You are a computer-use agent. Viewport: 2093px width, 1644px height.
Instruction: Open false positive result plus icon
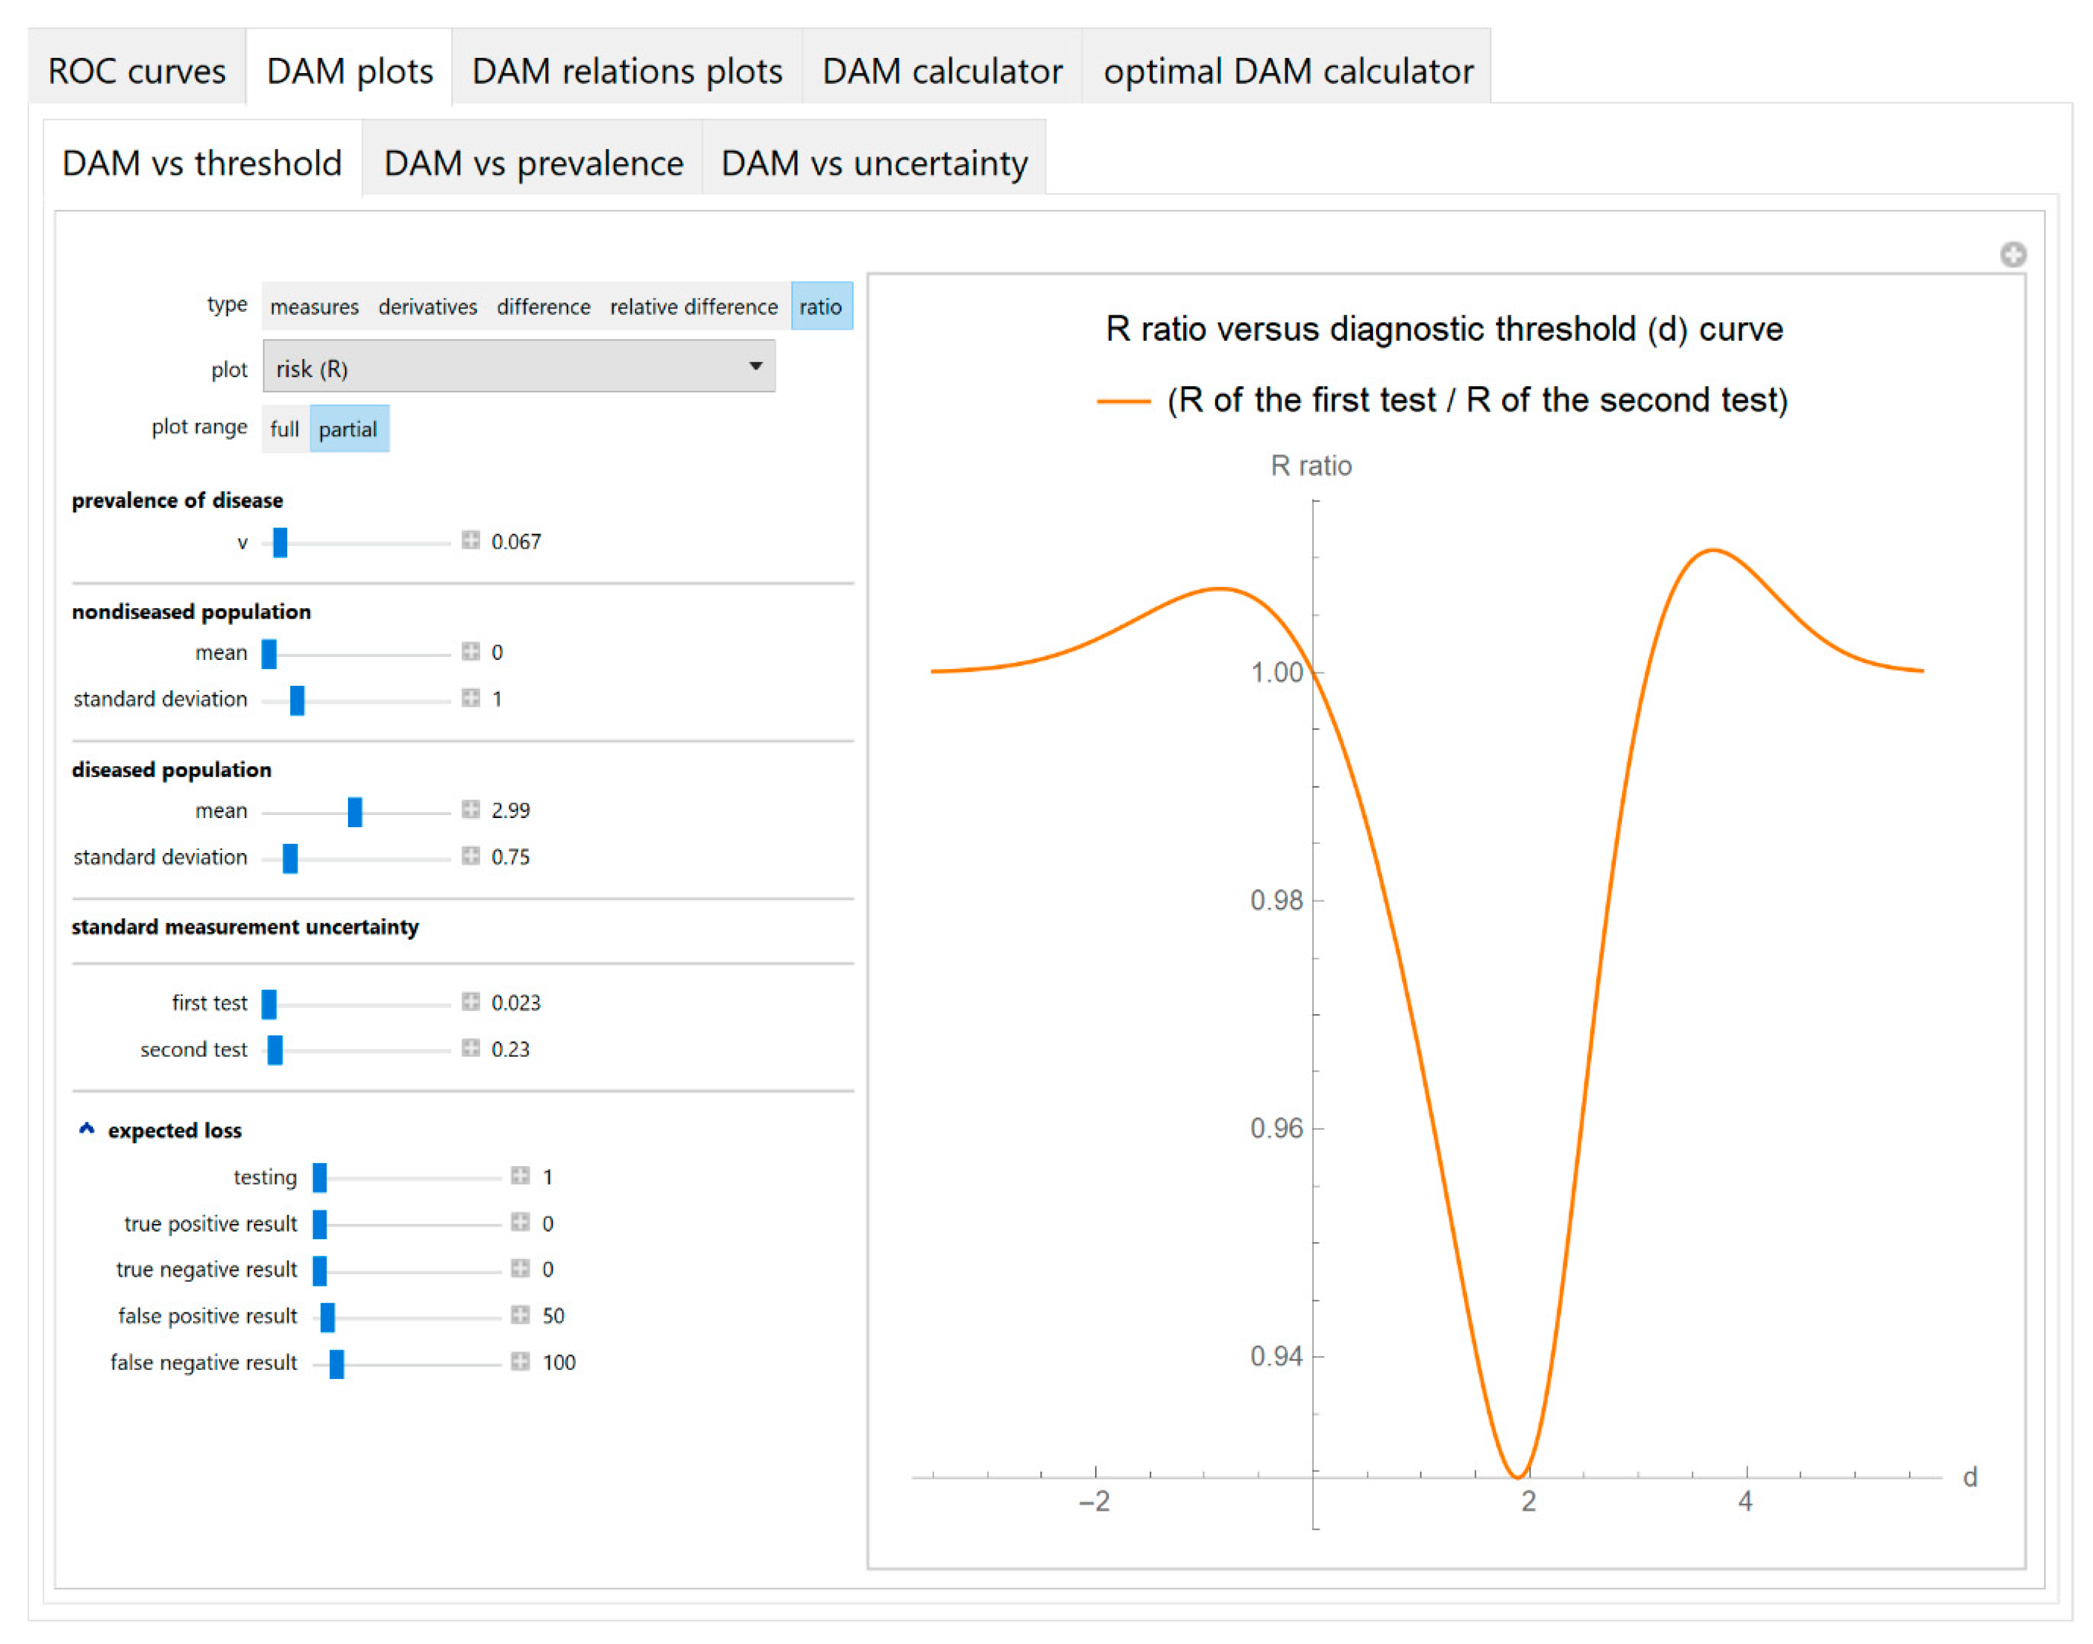(x=521, y=1315)
